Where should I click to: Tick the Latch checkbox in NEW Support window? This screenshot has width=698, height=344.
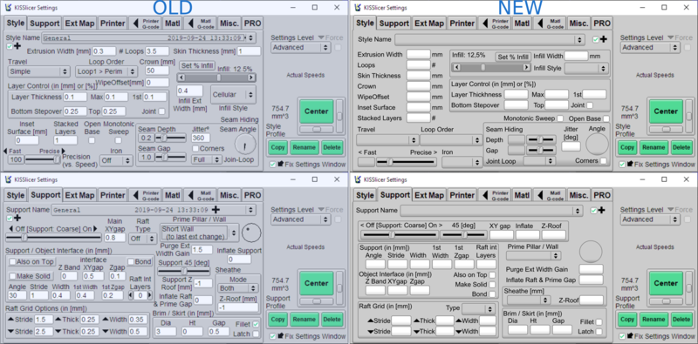(x=599, y=332)
